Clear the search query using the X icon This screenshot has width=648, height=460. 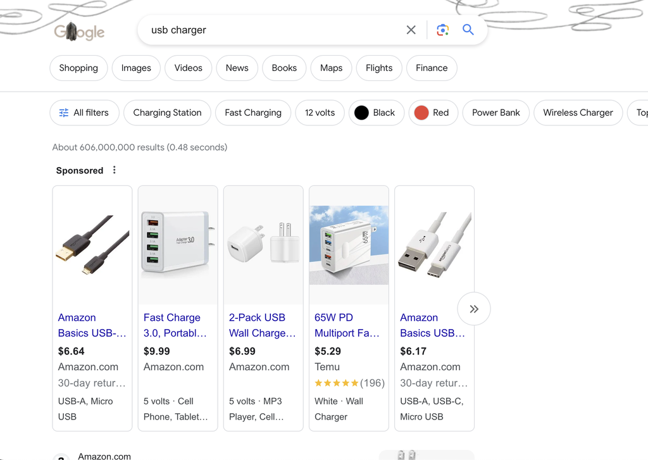coord(411,30)
